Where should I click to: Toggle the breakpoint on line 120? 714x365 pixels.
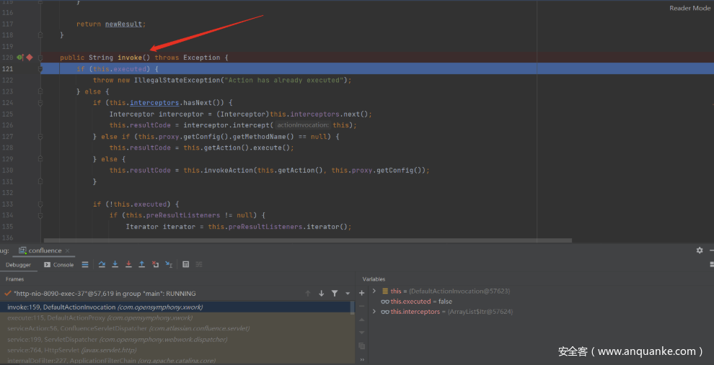click(30, 57)
